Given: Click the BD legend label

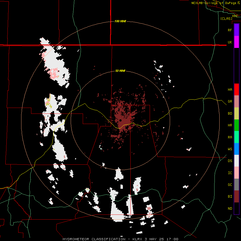Looking at the screenshot, I should point(230,114).
